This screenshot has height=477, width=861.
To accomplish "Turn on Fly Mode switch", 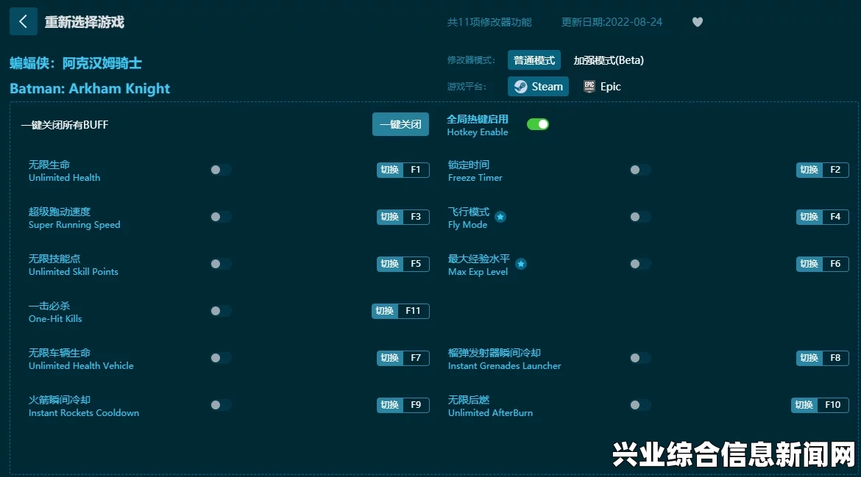I will (640, 217).
